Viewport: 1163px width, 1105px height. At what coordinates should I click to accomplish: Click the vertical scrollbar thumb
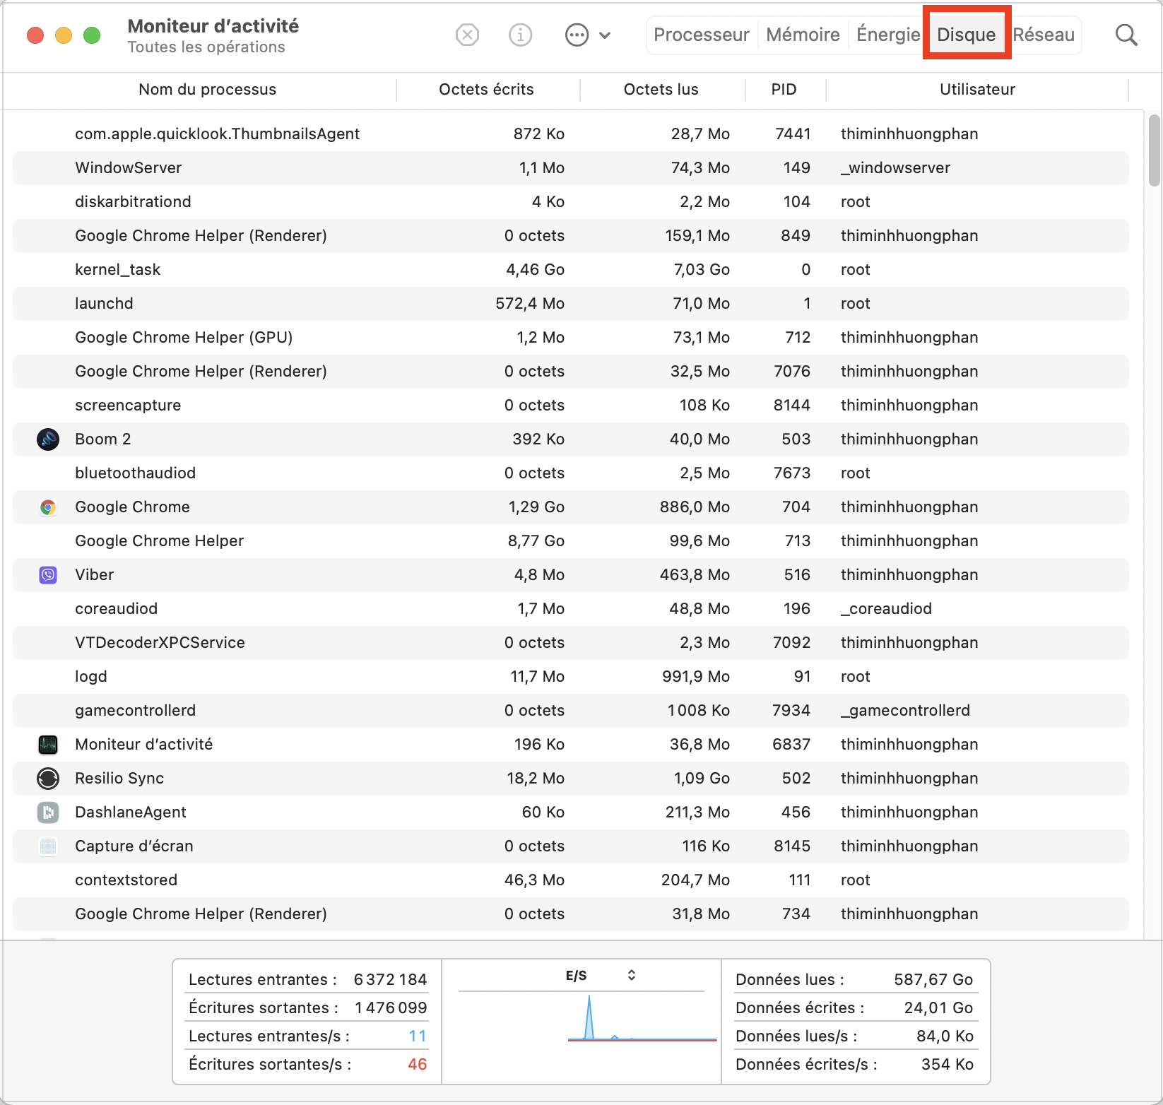click(x=1155, y=150)
